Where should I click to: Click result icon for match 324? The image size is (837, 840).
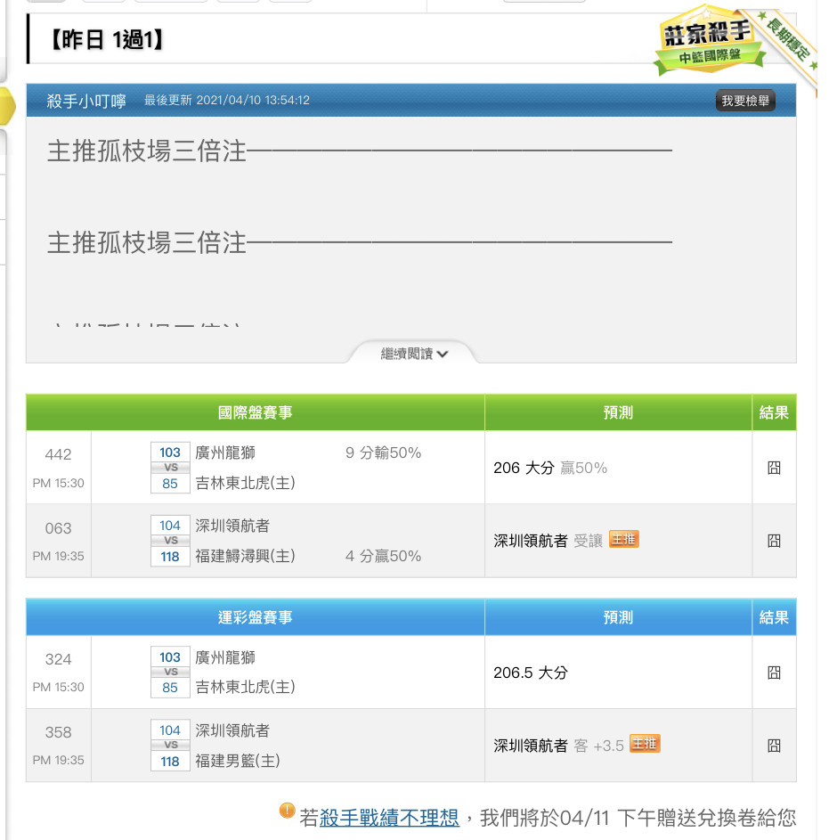[x=774, y=673]
